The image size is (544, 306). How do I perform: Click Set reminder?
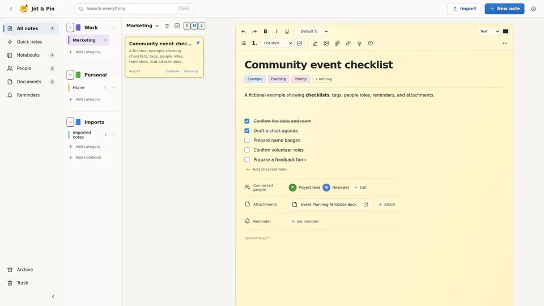point(305,222)
